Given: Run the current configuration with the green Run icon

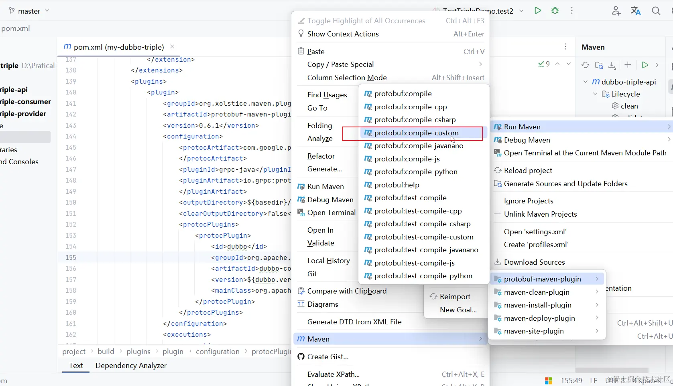Looking at the screenshot, I should pyautogui.click(x=538, y=11).
